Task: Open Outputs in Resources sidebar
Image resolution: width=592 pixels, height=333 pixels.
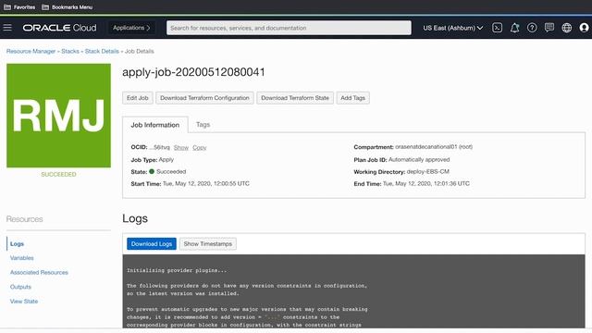Action: tap(20, 287)
